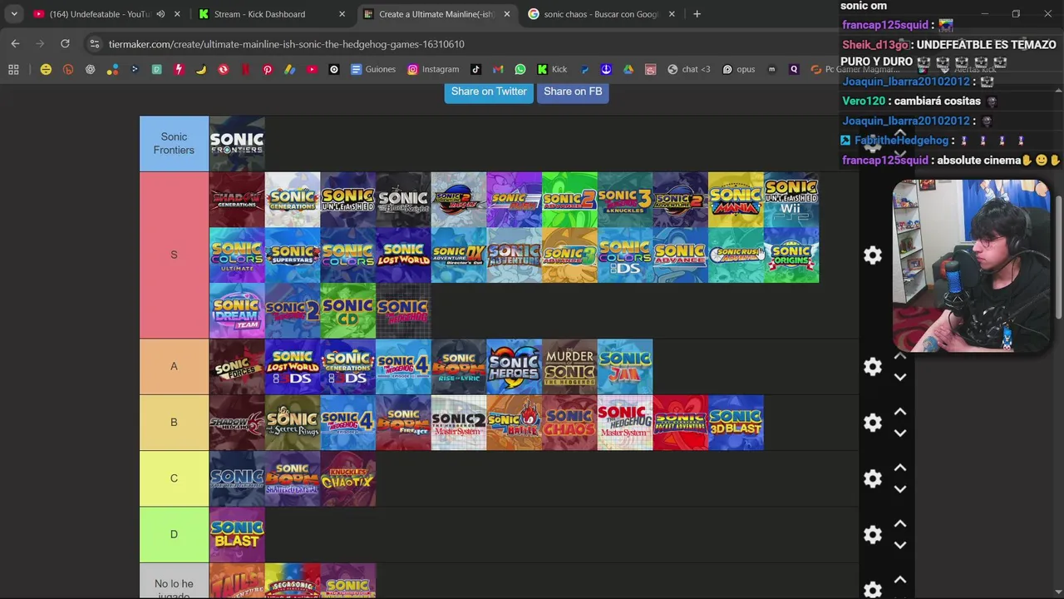1064x599 pixels.
Task: Move the No lo he jugado row up
Action: 900,579
